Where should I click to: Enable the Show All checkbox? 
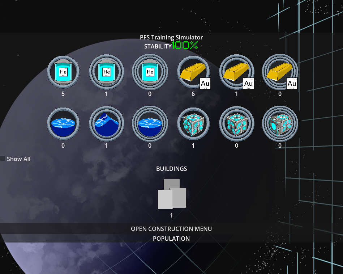click(3, 159)
